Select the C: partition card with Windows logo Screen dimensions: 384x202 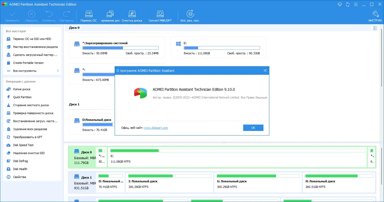(x=218, y=47)
